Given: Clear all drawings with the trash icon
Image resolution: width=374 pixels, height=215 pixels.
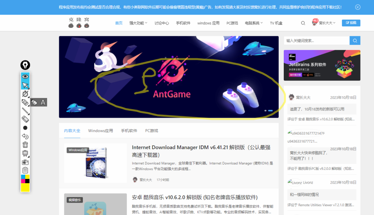Looking at the screenshot, I should tap(25, 145).
